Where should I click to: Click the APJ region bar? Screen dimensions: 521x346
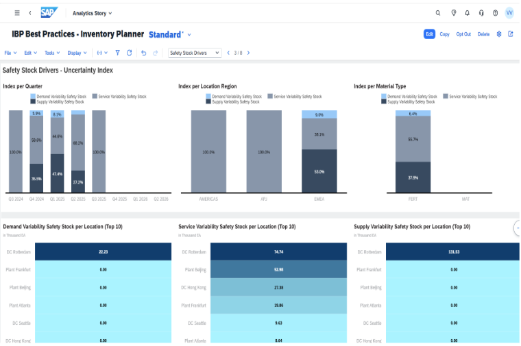pyautogui.click(x=264, y=151)
